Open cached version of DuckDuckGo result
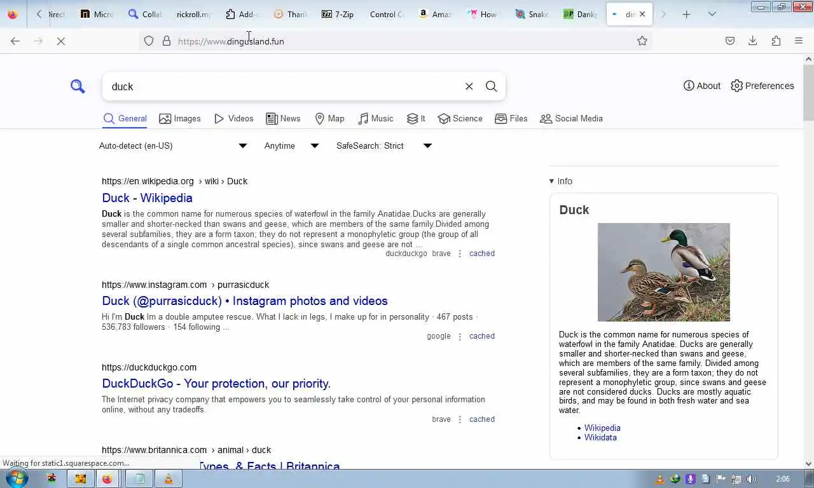 pos(482,419)
